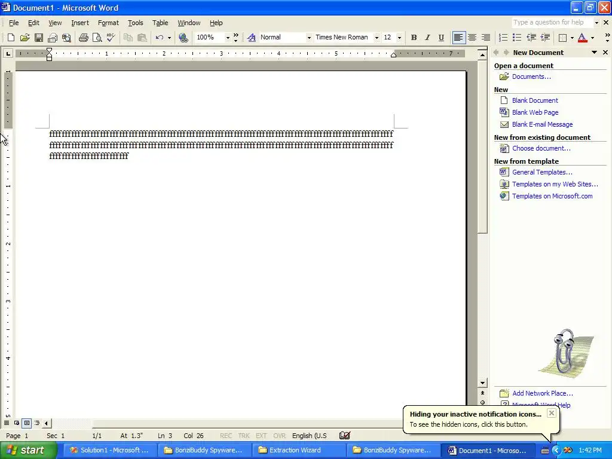
Task: Run Spelling and Grammar check icon
Action: [111, 38]
